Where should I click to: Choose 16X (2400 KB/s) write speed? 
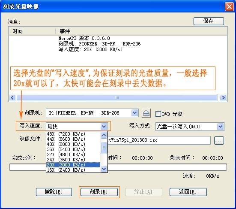coord(73,170)
